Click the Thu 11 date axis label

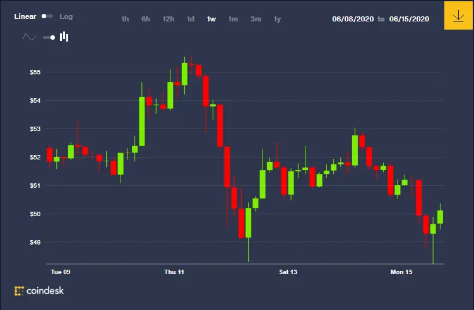point(174,272)
